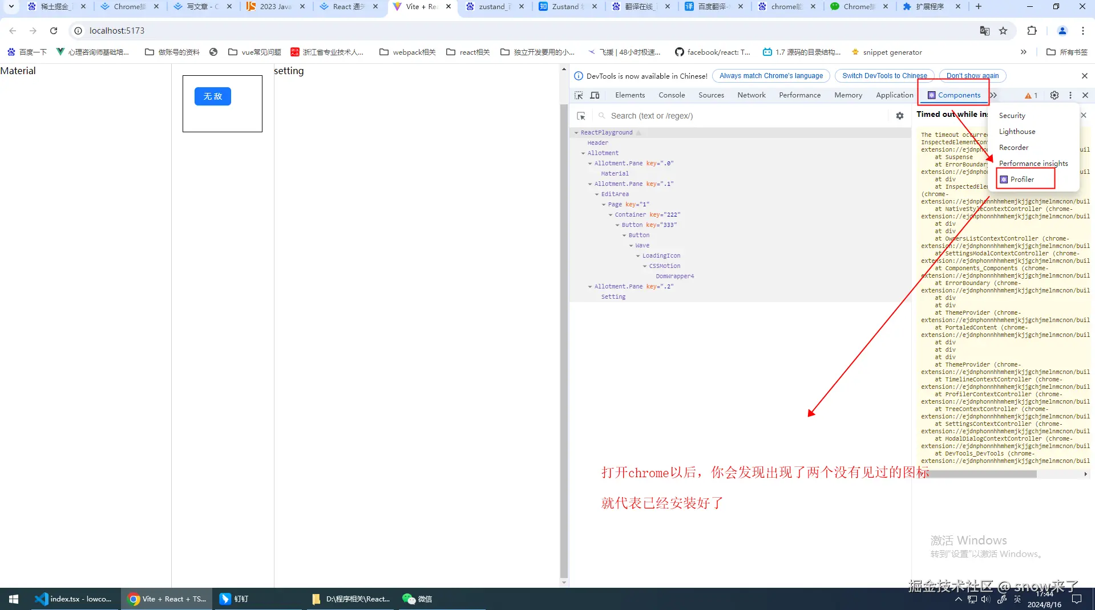Click the blue 无敌 button
Image resolution: width=1095 pixels, height=610 pixels.
pos(212,96)
